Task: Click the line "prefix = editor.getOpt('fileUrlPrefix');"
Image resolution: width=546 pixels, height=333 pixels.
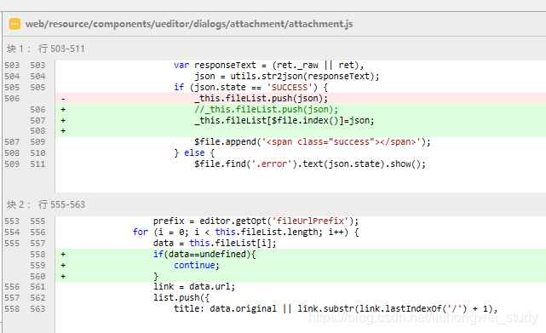Action: (x=256, y=221)
